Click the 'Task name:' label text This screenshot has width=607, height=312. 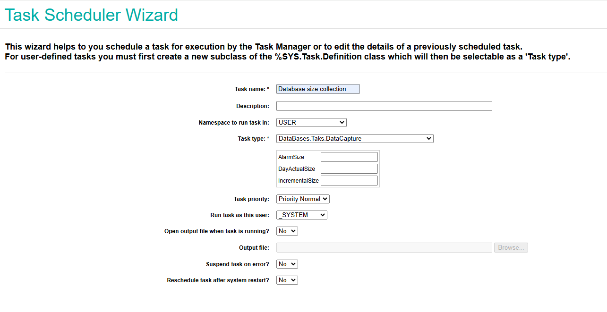tap(251, 89)
